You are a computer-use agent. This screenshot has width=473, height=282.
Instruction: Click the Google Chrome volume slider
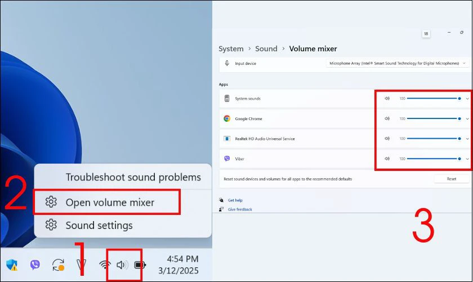434,118
